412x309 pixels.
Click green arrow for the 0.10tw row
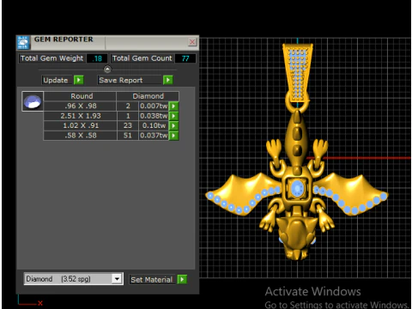(x=173, y=125)
